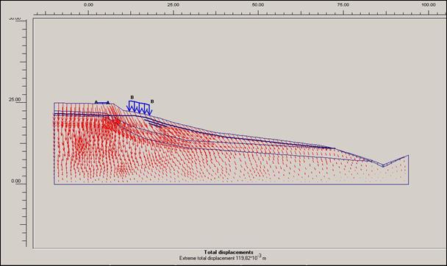Click the 50.00 mark on horizontal ruler
This screenshot has height=266, width=447.
click(x=258, y=4)
